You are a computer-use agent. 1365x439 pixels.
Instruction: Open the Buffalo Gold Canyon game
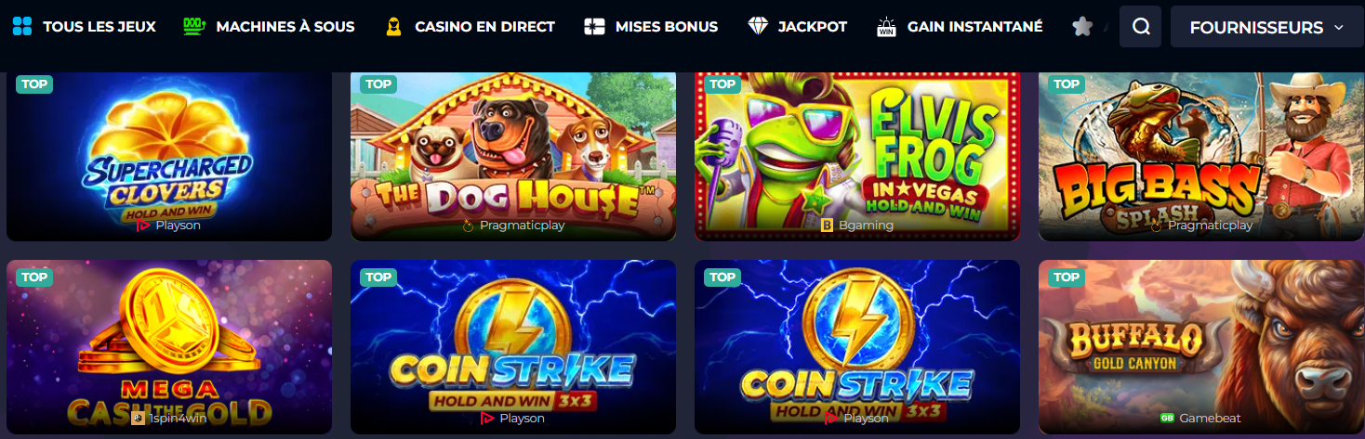pyautogui.click(x=1201, y=347)
